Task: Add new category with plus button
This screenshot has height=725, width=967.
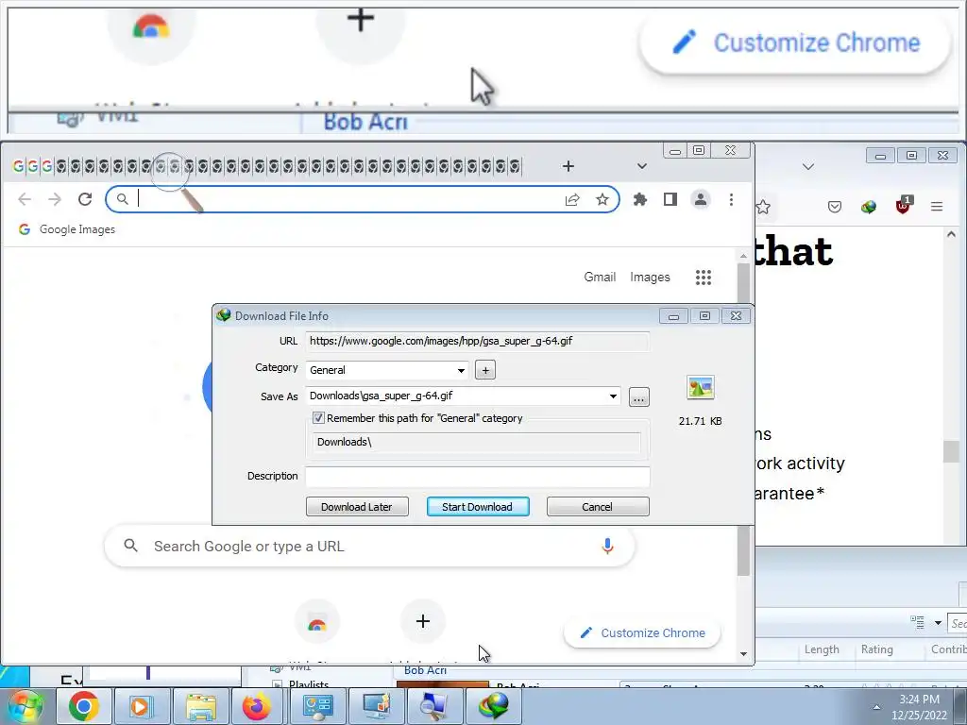Action: coord(485,370)
